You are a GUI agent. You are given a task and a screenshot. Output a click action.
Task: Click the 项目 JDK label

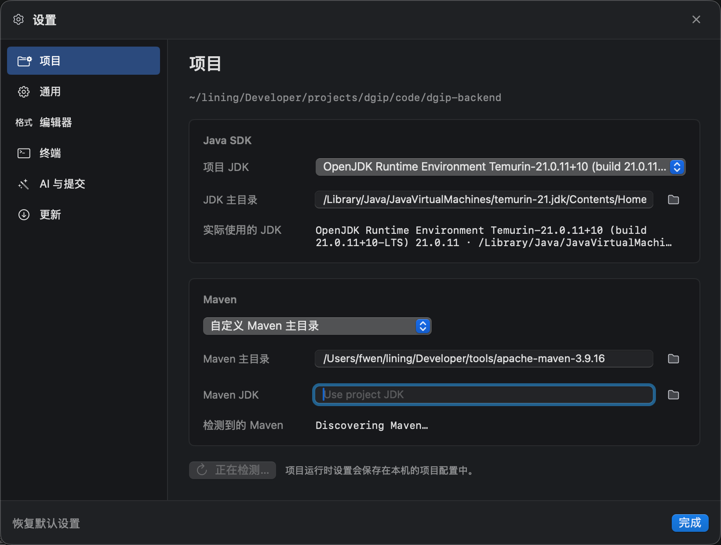pos(226,167)
